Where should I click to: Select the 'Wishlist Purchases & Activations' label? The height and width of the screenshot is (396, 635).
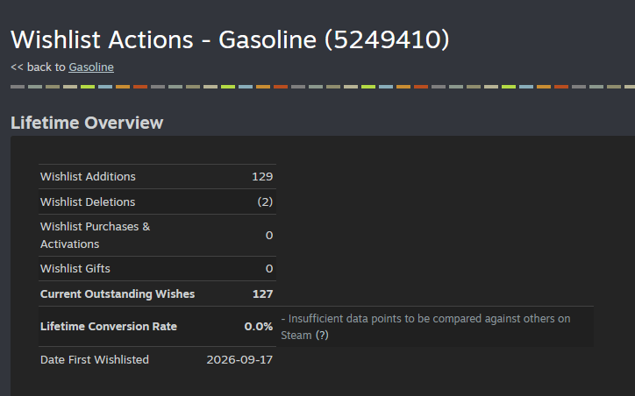click(x=96, y=236)
